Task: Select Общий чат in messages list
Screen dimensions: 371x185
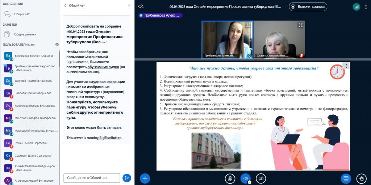Action: [x=30, y=14]
